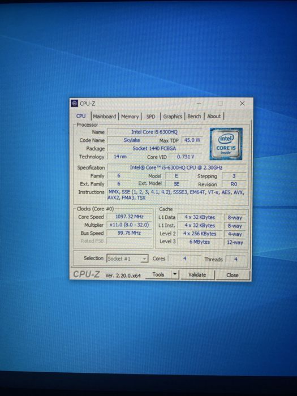297x396 pixels.
Task: Click the Intel Core i5 logo badge
Action: pyautogui.click(x=226, y=144)
